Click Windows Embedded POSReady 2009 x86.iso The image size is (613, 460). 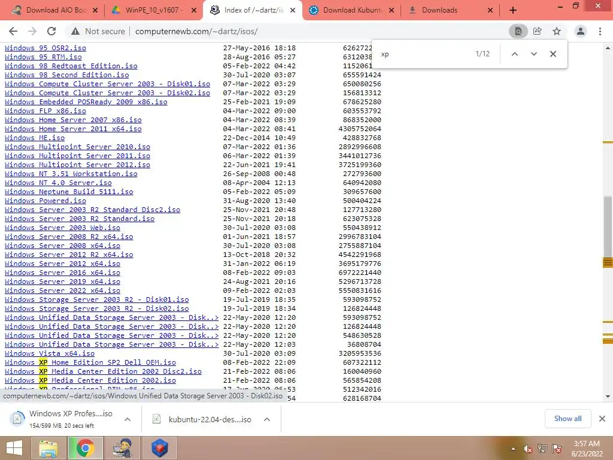86,102
